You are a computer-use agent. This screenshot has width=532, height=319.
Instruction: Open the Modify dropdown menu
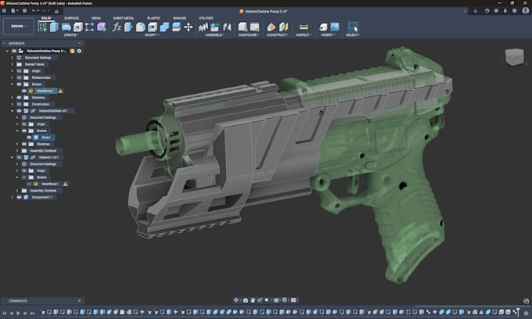click(x=152, y=35)
